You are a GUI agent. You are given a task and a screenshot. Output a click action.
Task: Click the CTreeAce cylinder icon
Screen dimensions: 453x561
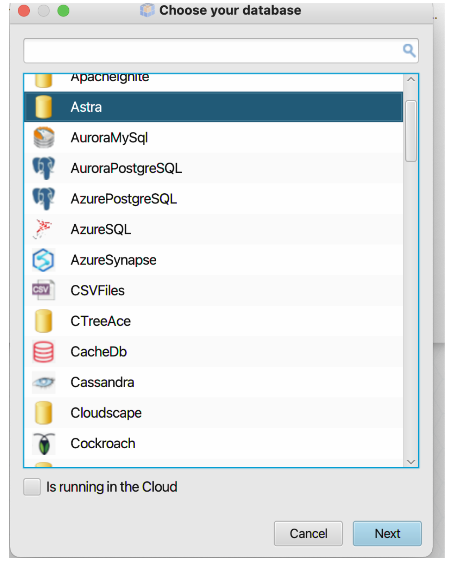43,321
